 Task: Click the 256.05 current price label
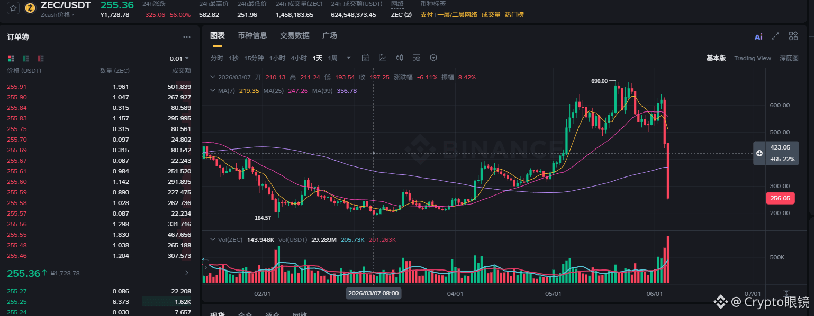(780, 199)
